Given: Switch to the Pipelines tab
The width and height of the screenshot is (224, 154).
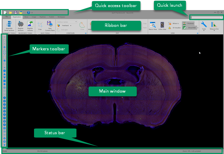Looking at the screenshot, I should pos(42,16).
